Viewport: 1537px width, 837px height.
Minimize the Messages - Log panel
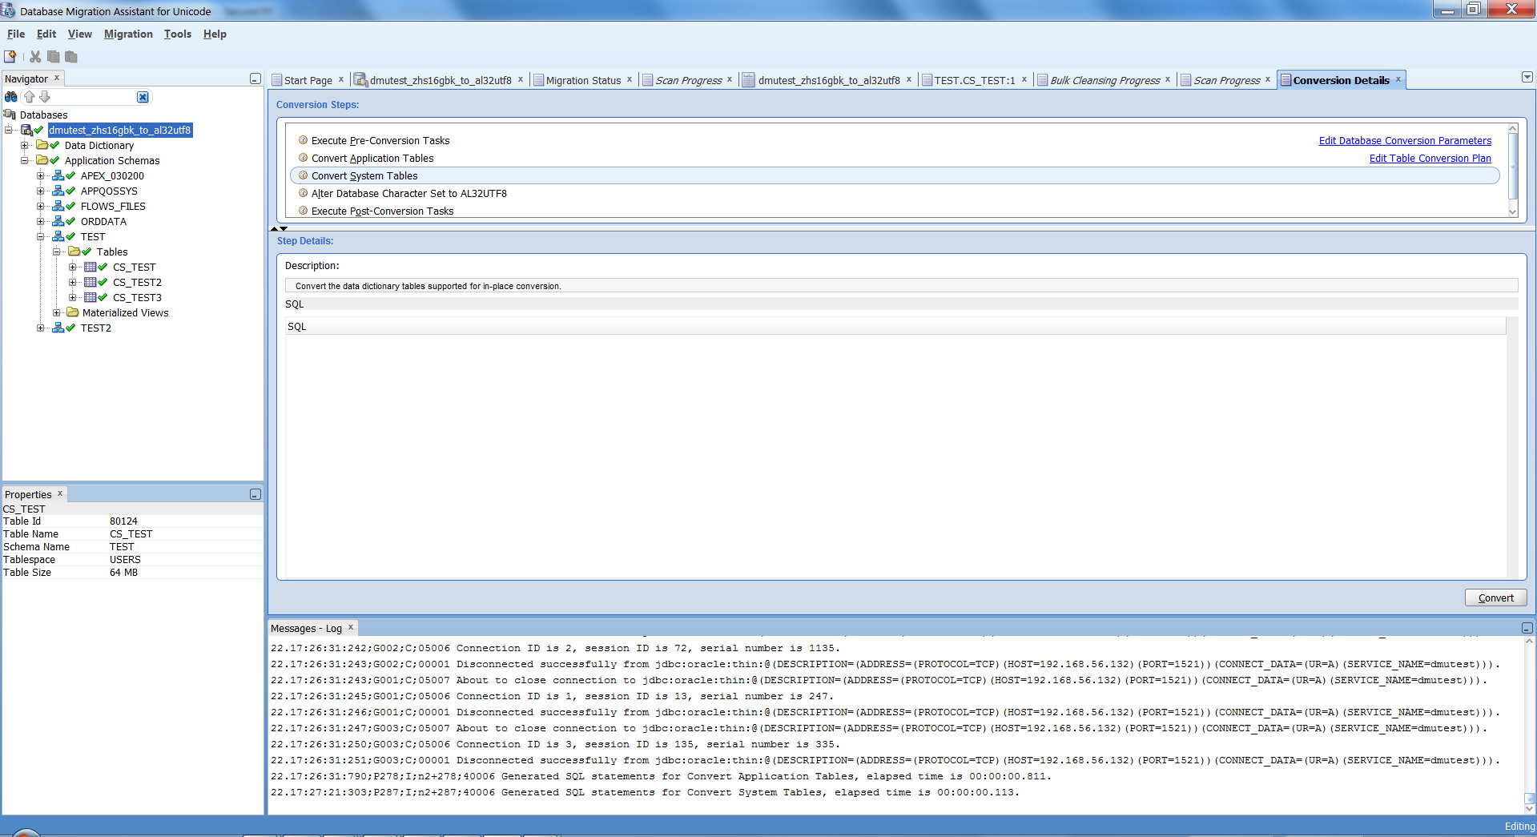click(1527, 628)
